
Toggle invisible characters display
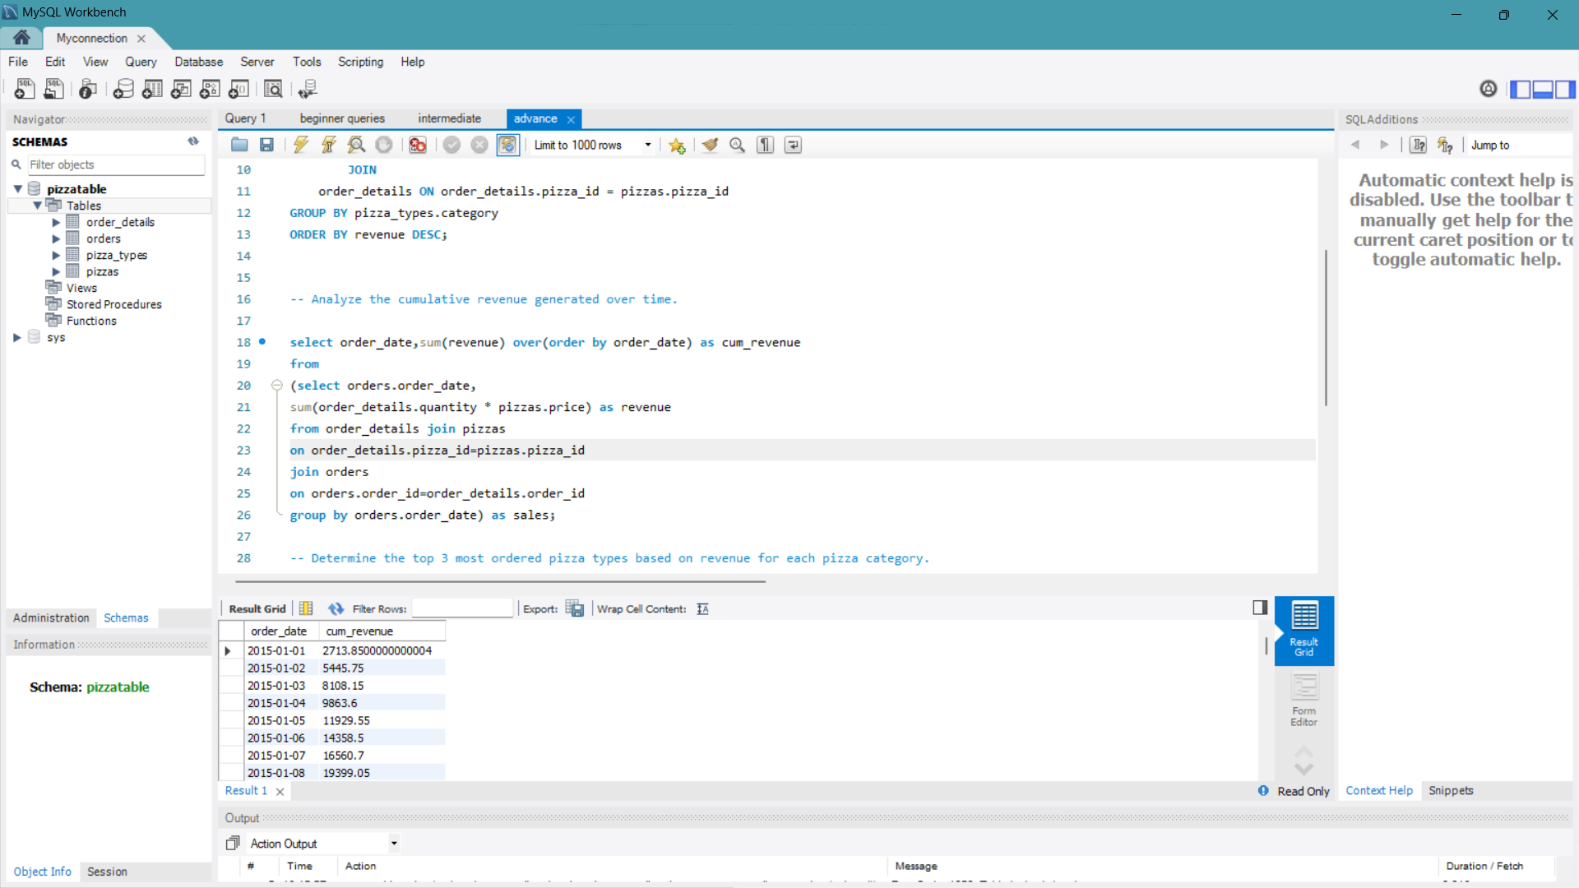pos(766,145)
